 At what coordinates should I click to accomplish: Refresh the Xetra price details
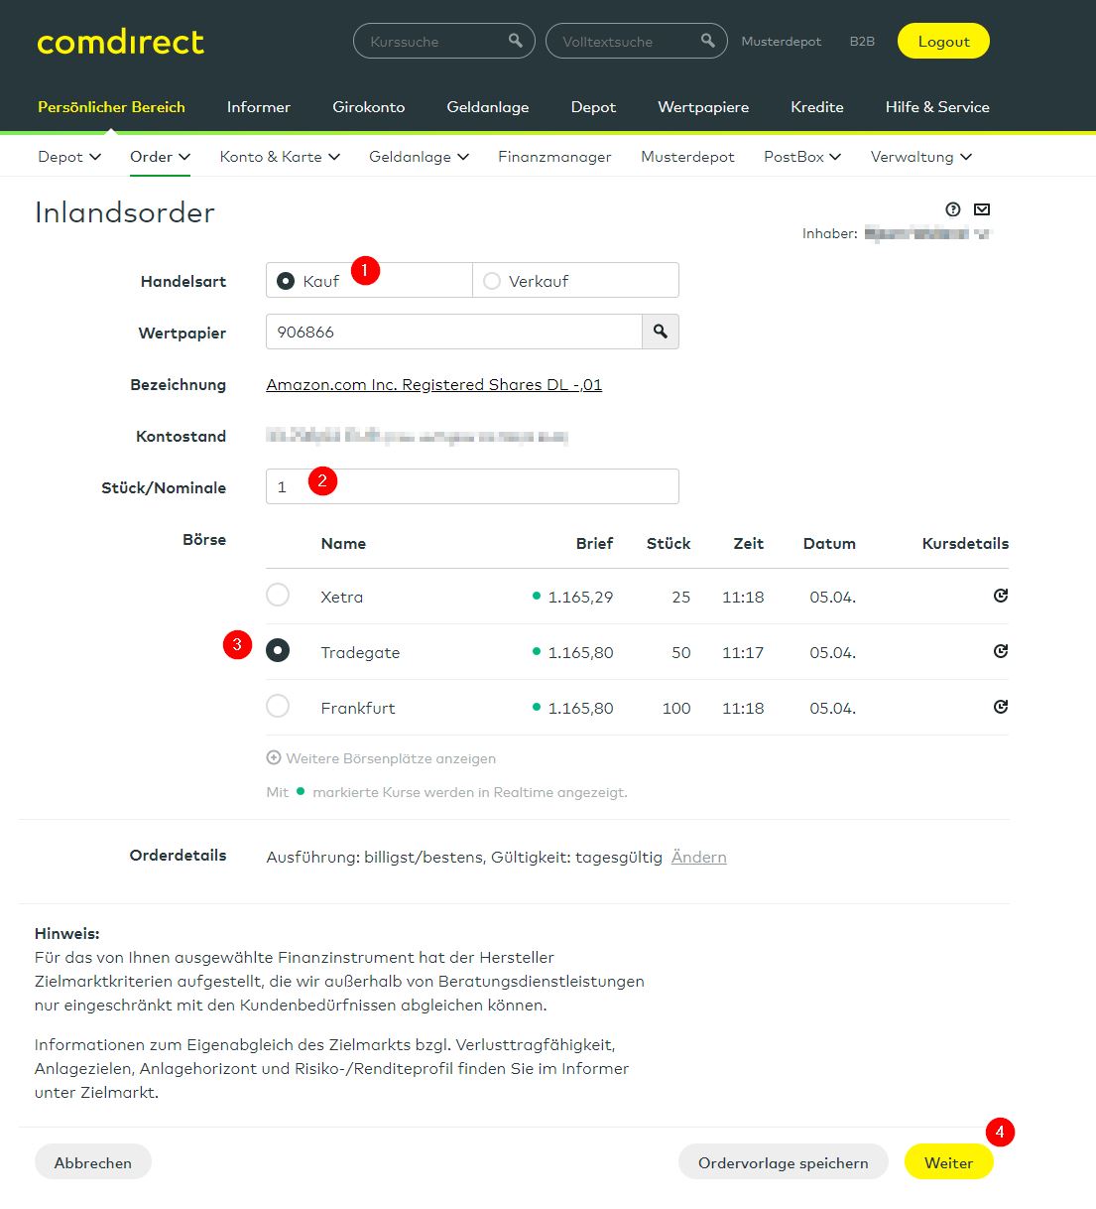pos(1000,596)
